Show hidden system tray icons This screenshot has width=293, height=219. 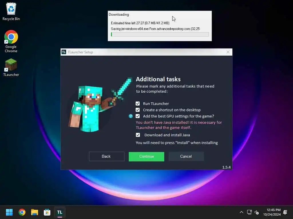coord(241,212)
